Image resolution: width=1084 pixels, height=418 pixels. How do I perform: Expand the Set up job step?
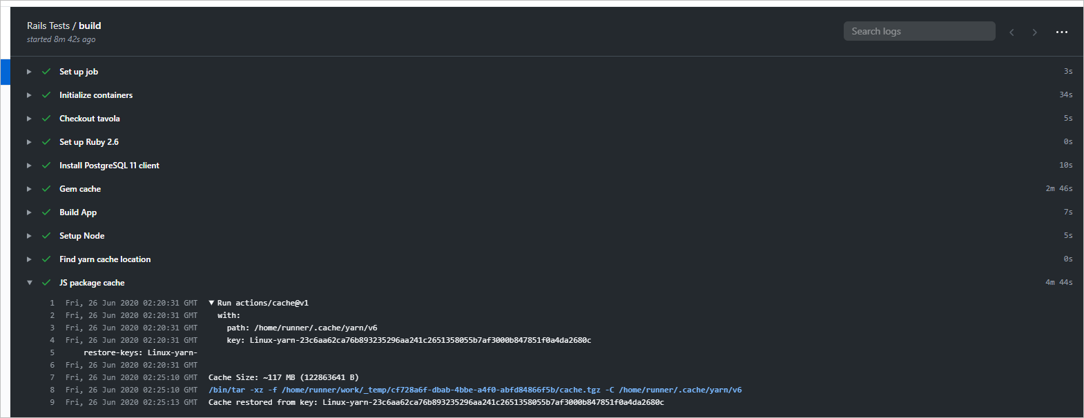click(x=29, y=72)
